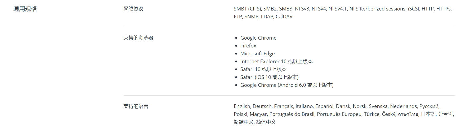Click the NFS Kerberized sessions text
Screen dimensions: 467x140
click(x=377, y=9)
